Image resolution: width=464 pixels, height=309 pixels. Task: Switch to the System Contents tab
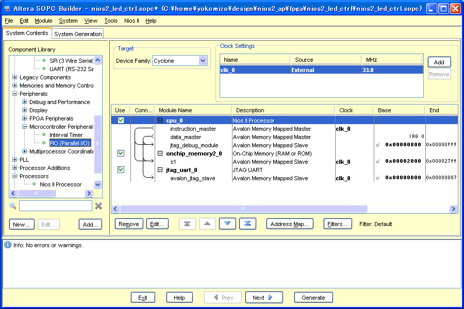tap(27, 33)
